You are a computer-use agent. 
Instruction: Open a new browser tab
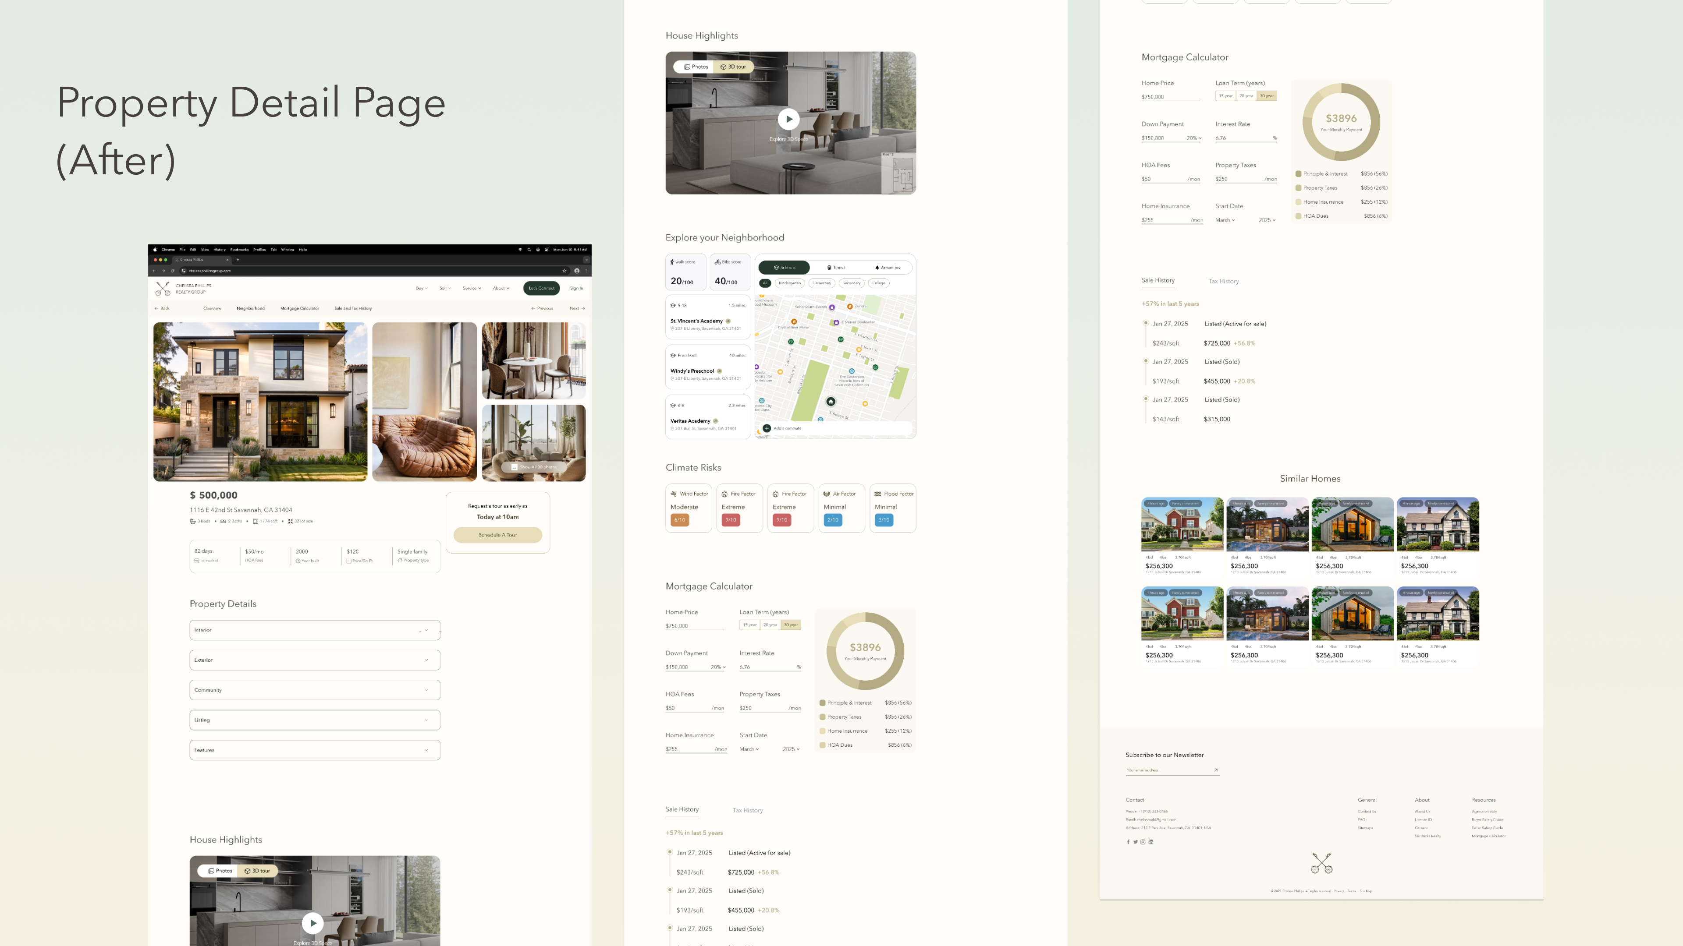(238, 260)
